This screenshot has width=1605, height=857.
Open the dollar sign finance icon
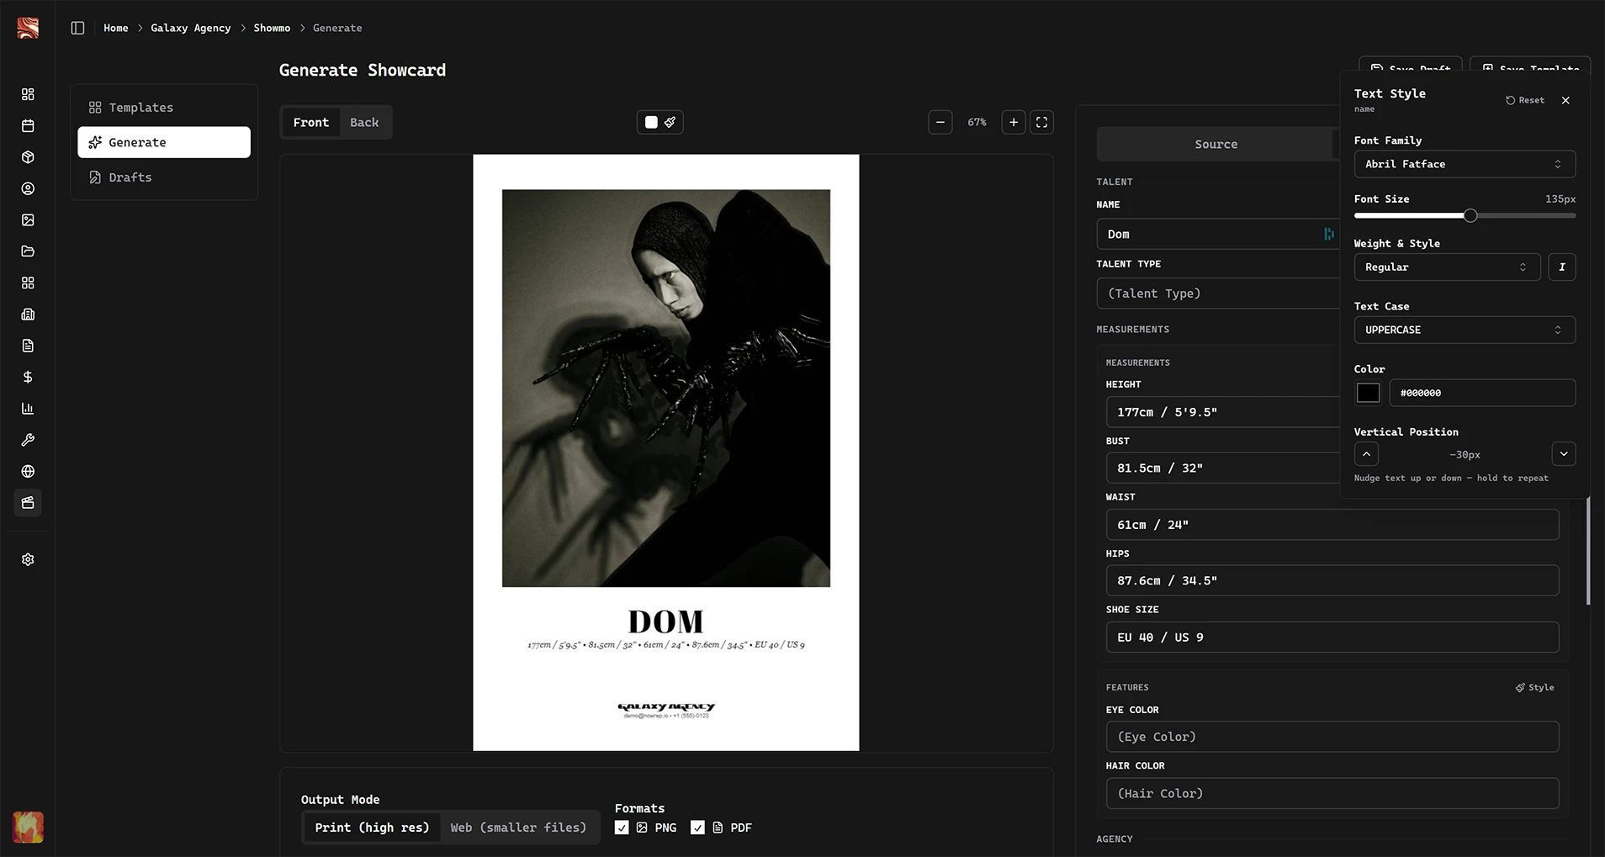pyautogui.click(x=28, y=377)
